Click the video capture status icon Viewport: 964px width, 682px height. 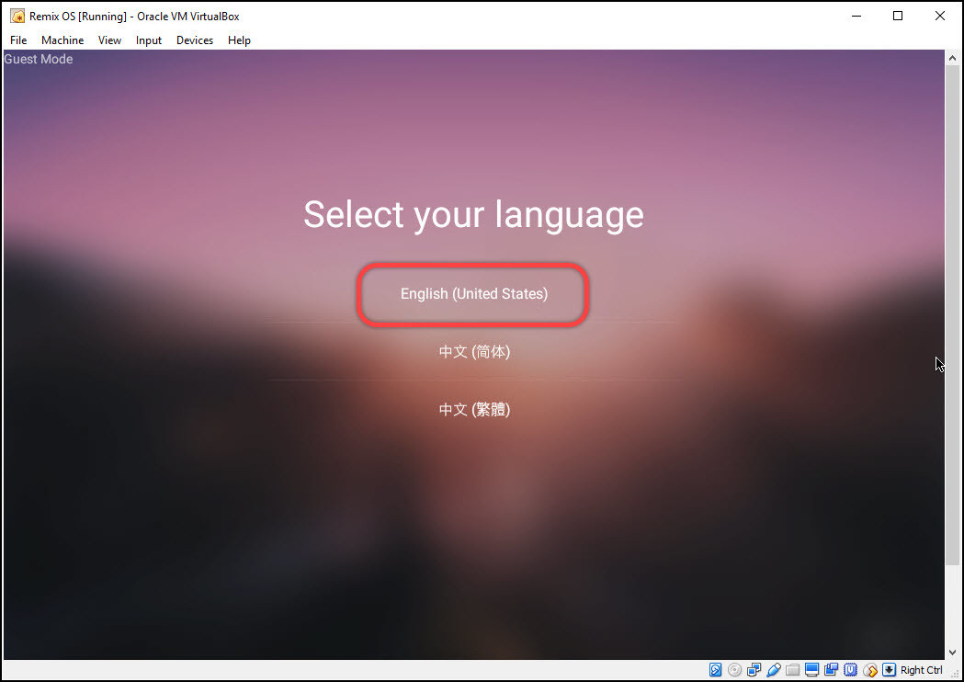(x=831, y=670)
